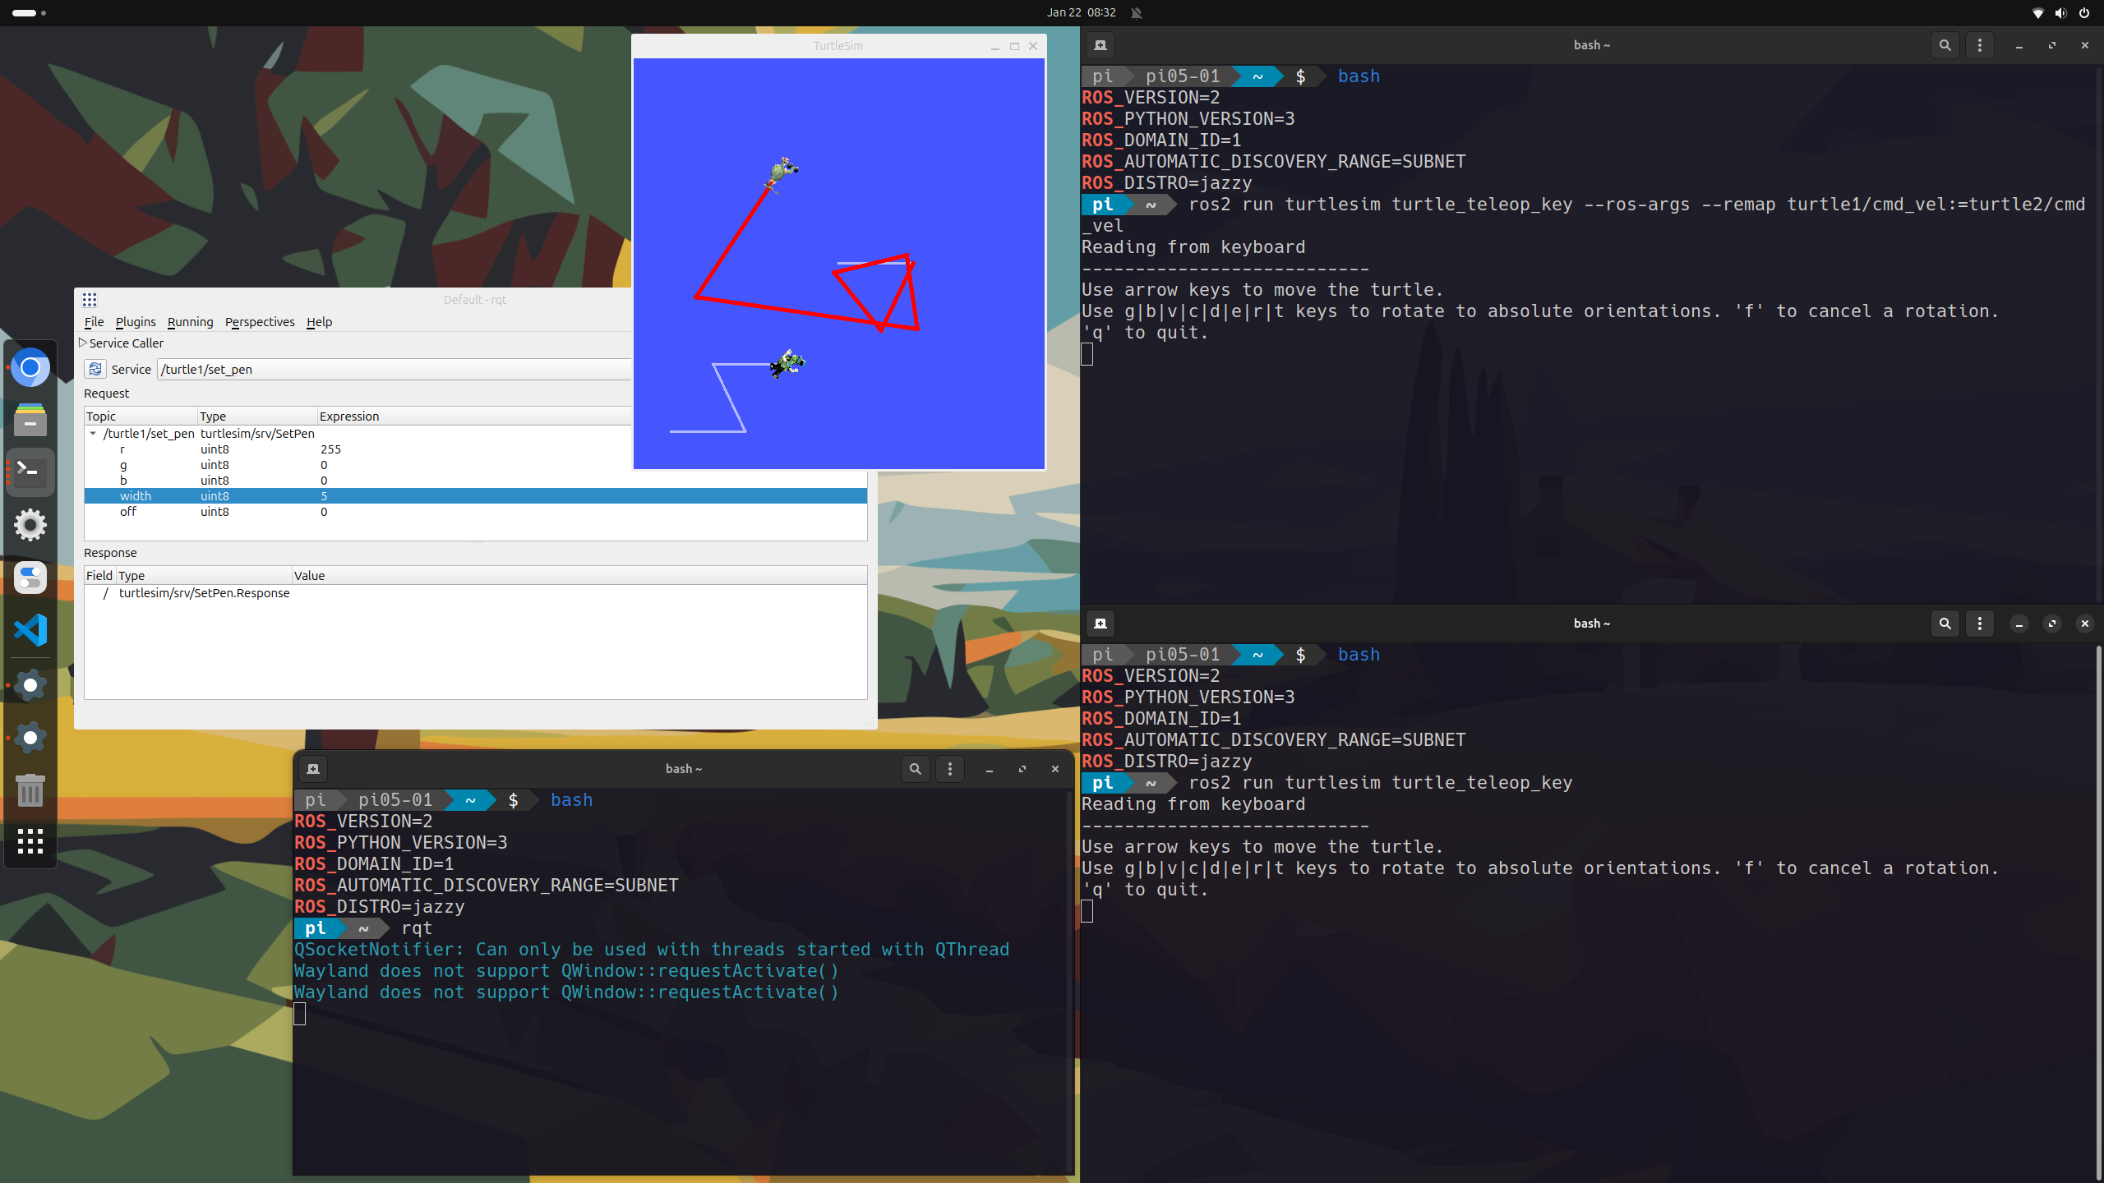Maximize the TurtleSim window
This screenshot has width=2104, height=1183.
coord(1014,46)
